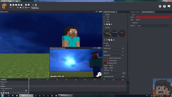Image resolution: width=172 pixels, height=97 pixels.
Task: Click the timeline region marker icon
Action: pos(26,8)
